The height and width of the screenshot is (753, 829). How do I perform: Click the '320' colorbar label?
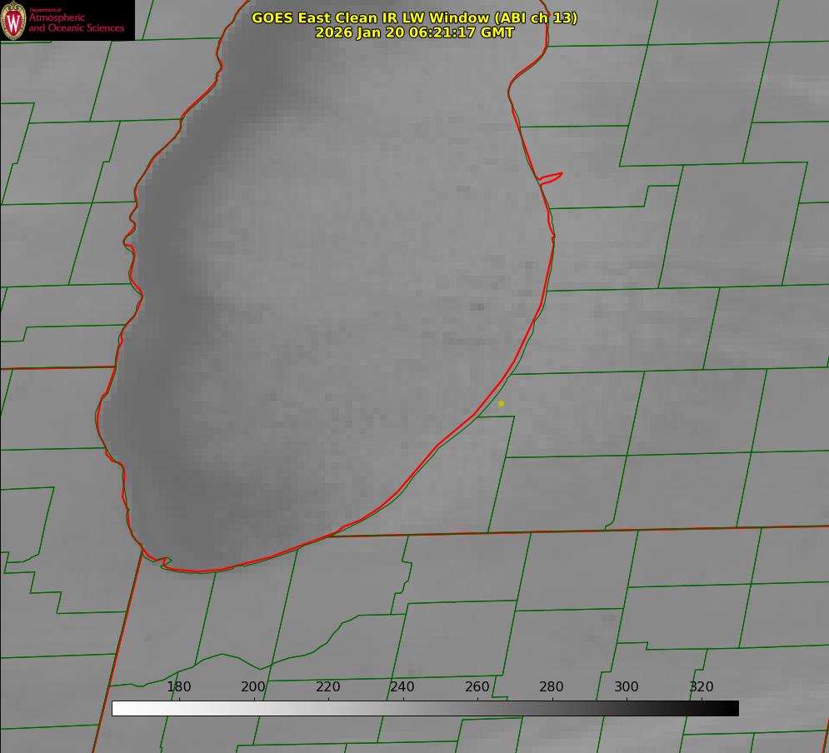tap(702, 686)
